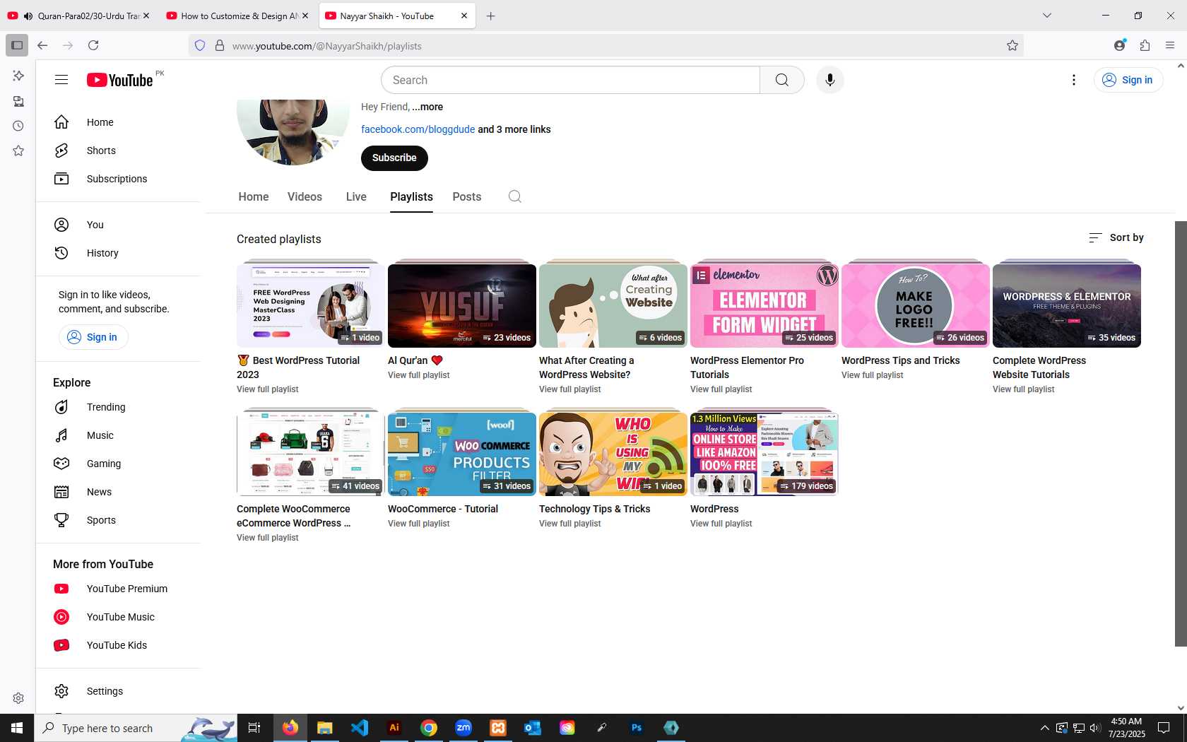Open Firefox sidebar bookmarks star icon
The height and width of the screenshot is (742, 1187).
18,151
